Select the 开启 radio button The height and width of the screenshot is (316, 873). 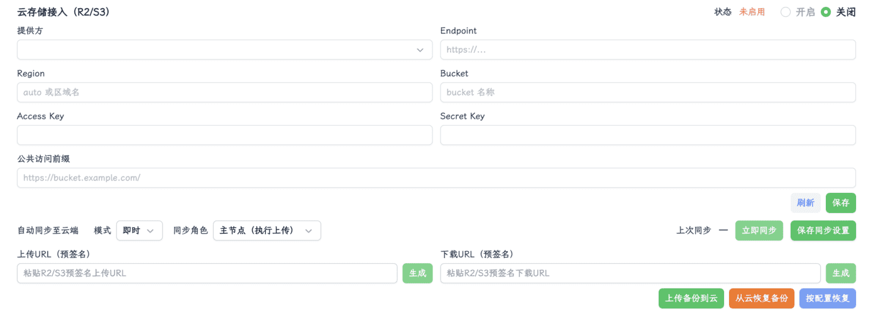pos(786,12)
